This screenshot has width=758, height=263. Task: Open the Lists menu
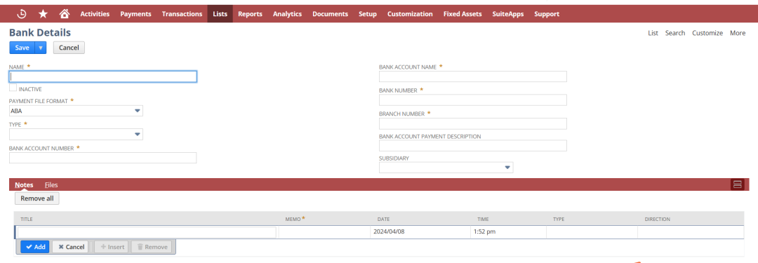tap(220, 14)
